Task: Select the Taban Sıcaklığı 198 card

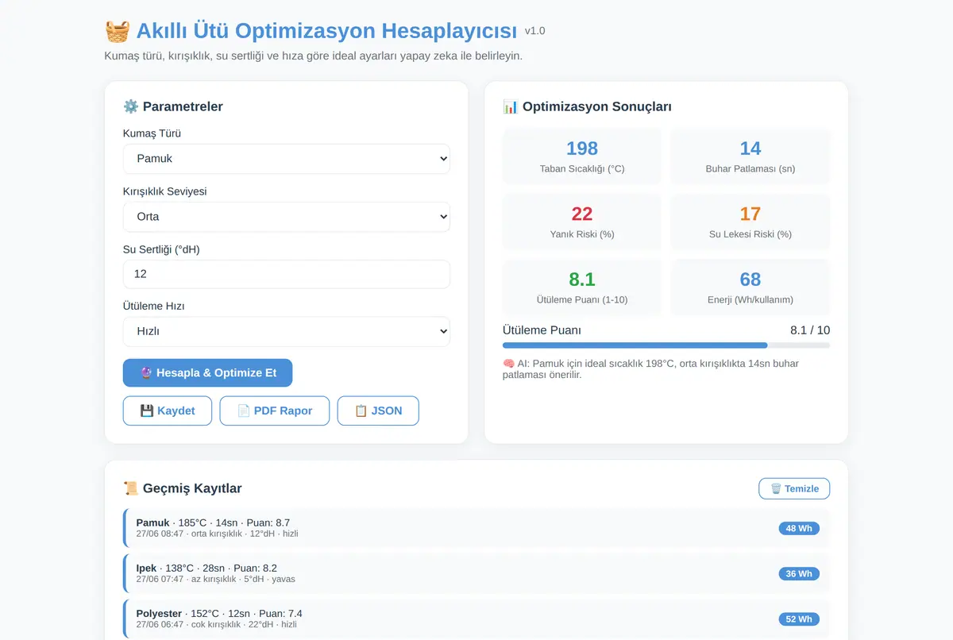Action: [582, 157]
